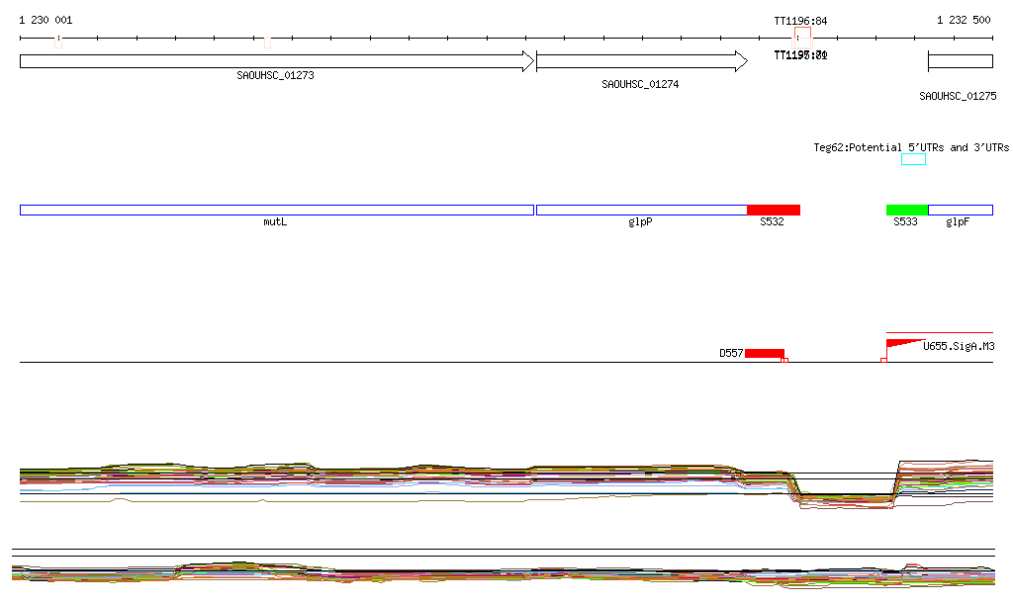The height and width of the screenshot is (604, 1013).
Task: Click the start coordinate 1 230 001
Action: pyautogui.click(x=46, y=20)
